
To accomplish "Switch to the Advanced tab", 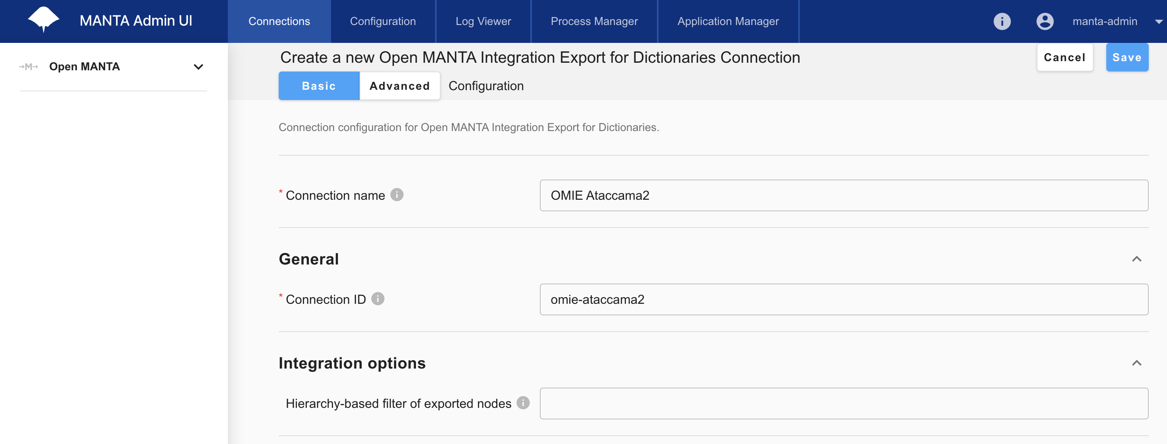I will click(x=400, y=86).
